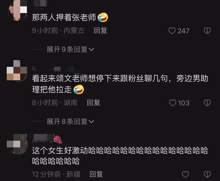
Task: Dislike the 内蒙古 comment via broken heart
Action: 207,31
